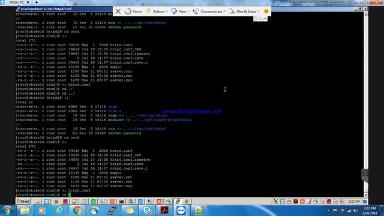Open the green remote taskbar app

[94, 202]
